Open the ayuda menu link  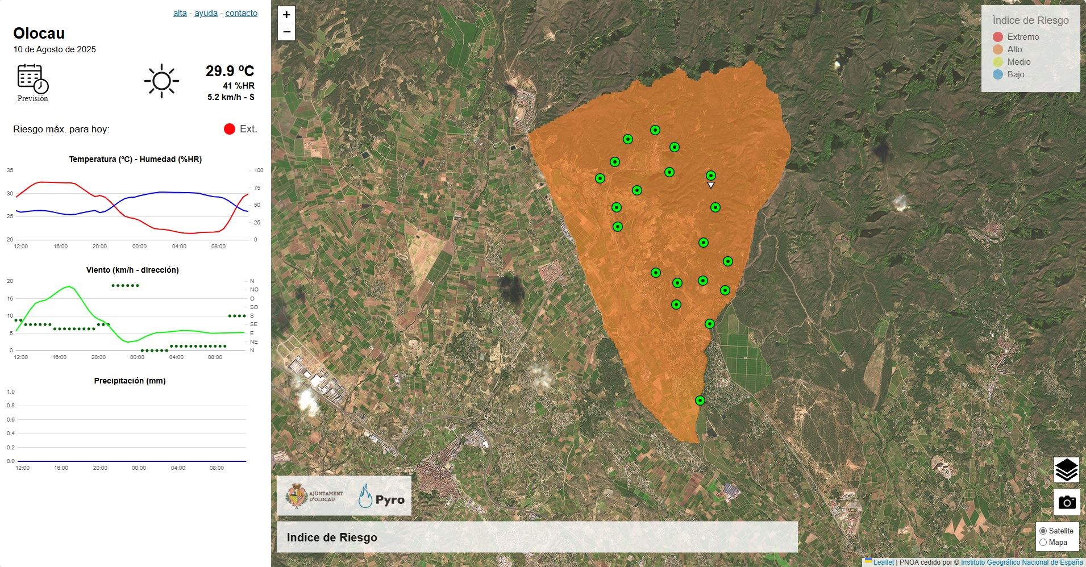(x=206, y=12)
